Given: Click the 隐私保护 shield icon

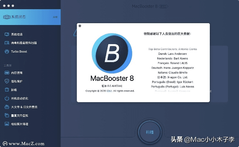Looking at the screenshot, I should (7, 81).
